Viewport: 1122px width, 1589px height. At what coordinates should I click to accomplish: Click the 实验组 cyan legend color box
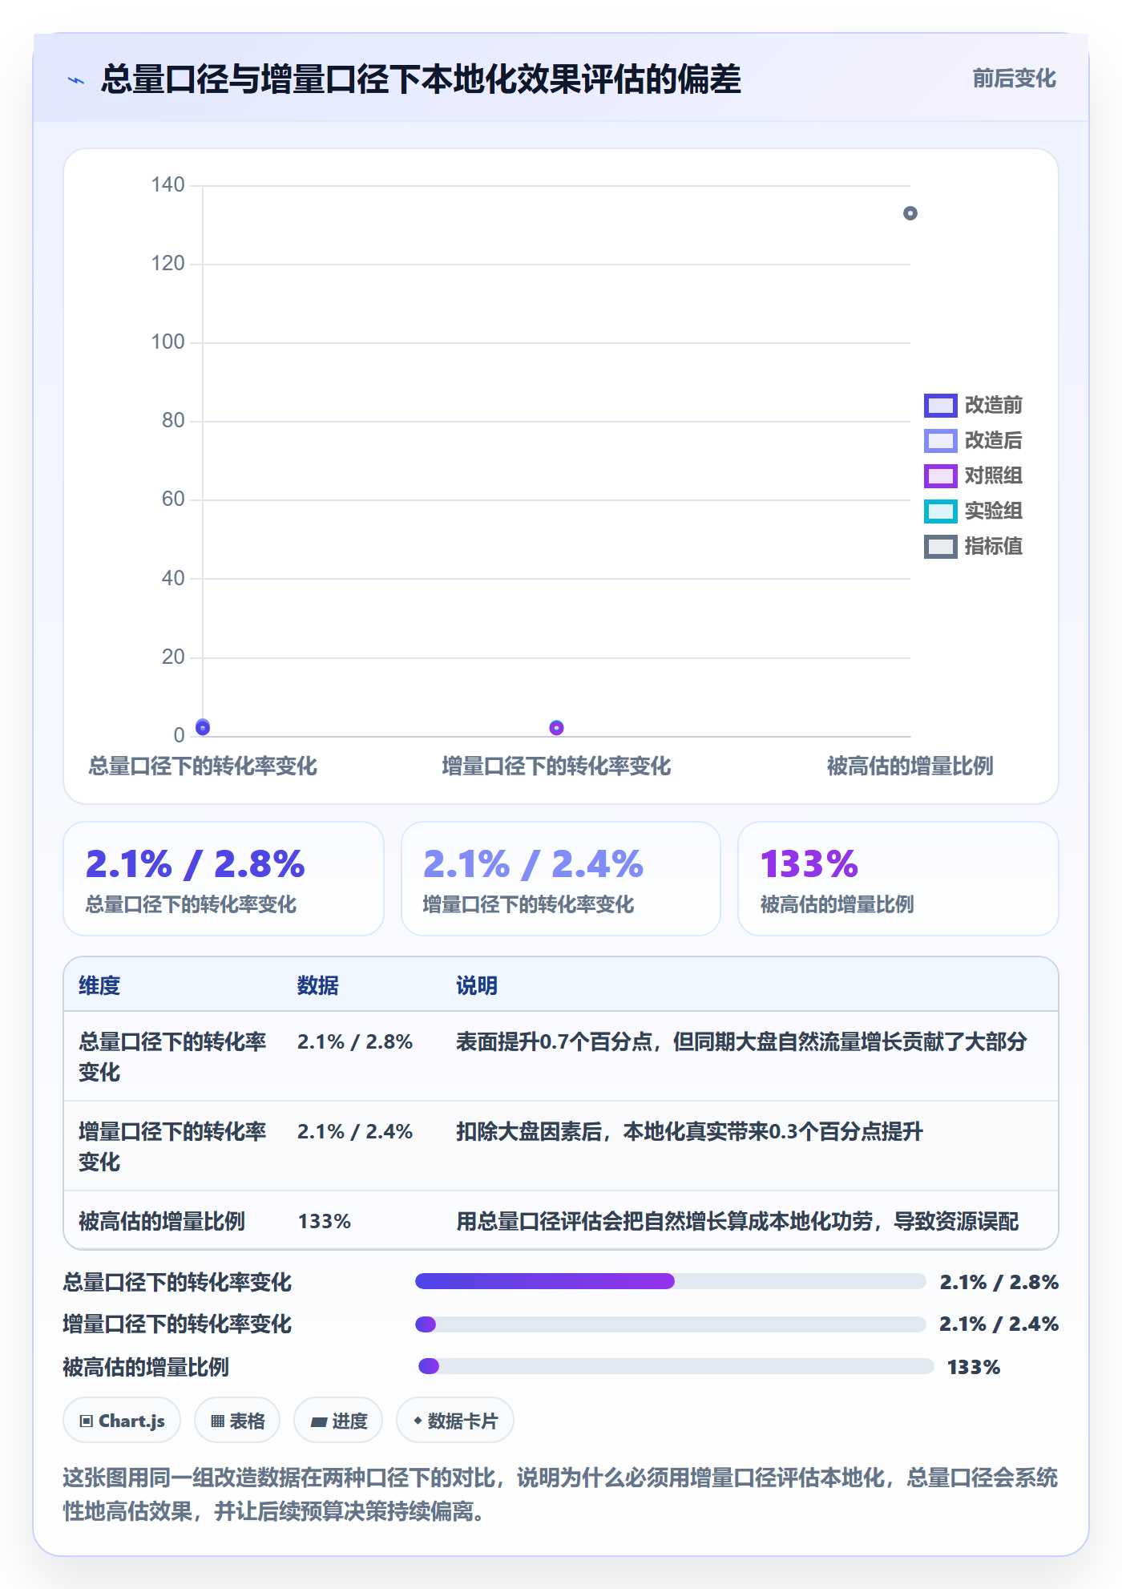(x=940, y=511)
